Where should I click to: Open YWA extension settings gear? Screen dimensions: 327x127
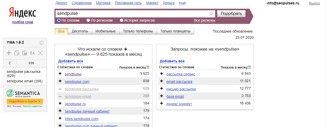coord(42,43)
